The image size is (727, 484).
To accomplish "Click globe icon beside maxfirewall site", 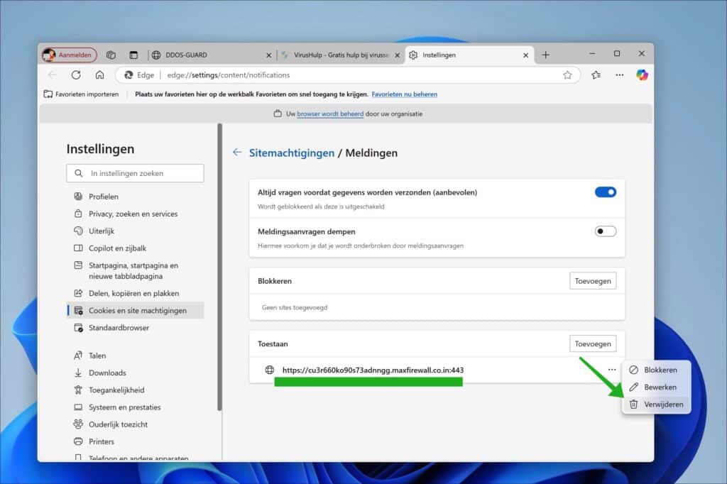I will [x=269, y=370].
